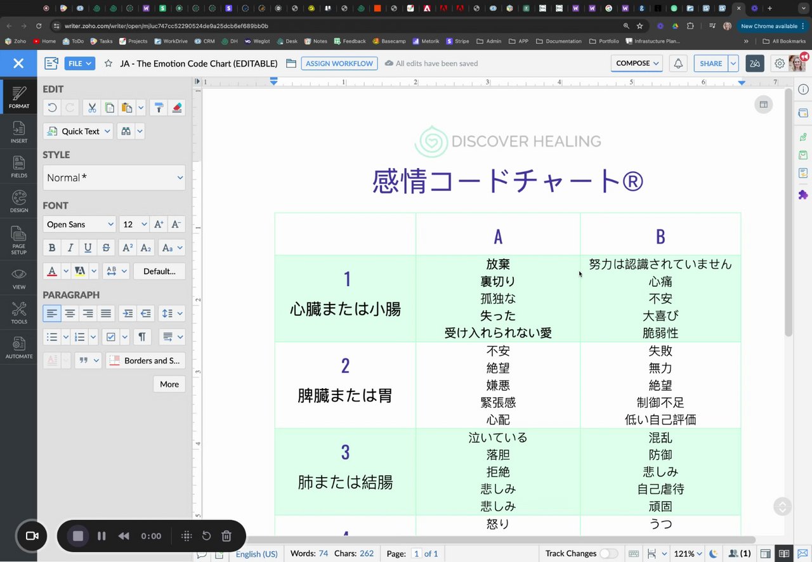Viewport: 812px width, 562px height.
Task: Decrease paragraph indent
Action: [146, 313]
